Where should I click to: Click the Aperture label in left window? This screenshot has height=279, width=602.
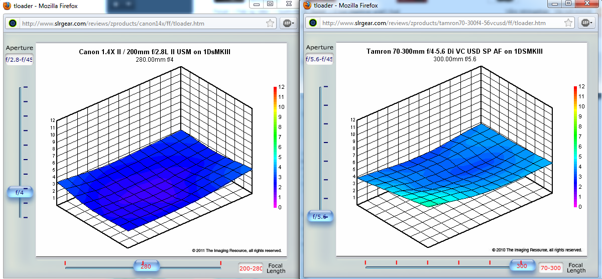(x=20, y=48)
